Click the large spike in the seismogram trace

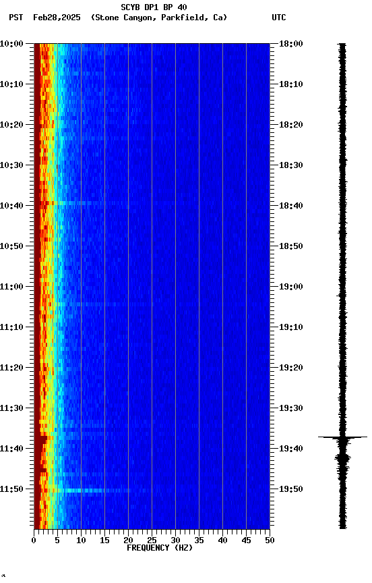coord(342,437)
